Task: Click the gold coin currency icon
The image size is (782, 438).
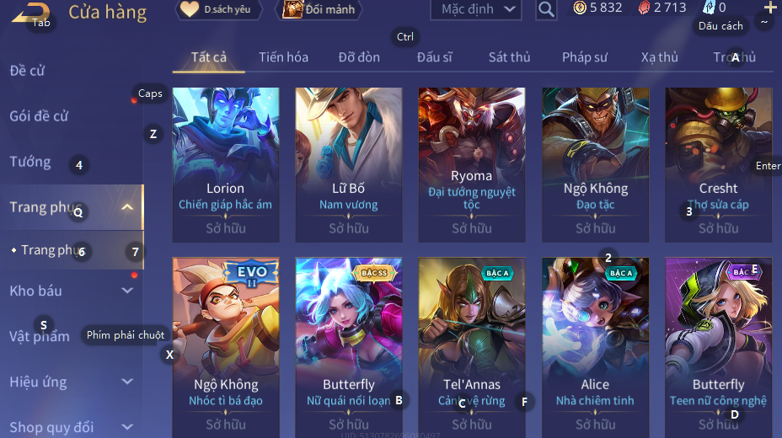Action: (580, 8)
